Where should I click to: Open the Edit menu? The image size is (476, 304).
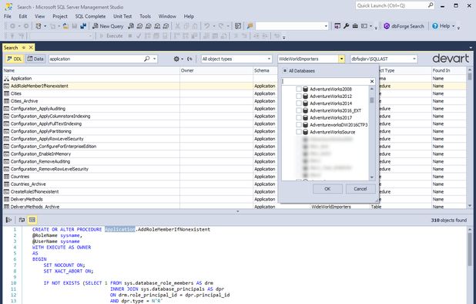point(23,16)
